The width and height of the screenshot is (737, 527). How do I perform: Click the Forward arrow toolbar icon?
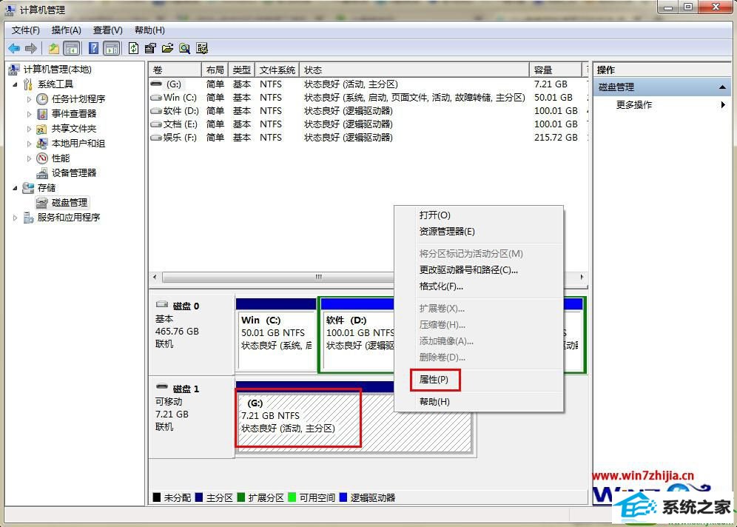(31, 48)
